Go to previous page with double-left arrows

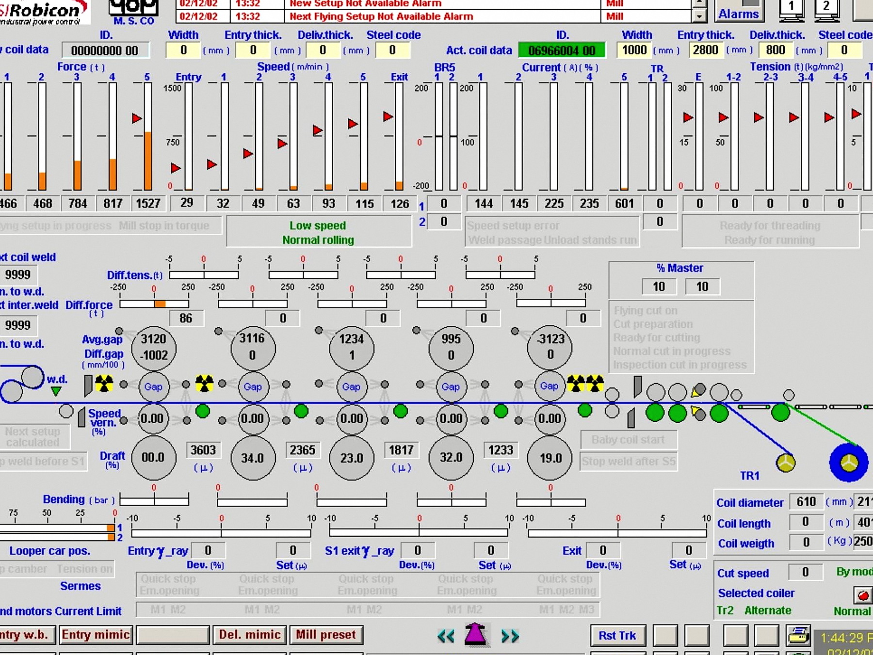pos(446,636)
